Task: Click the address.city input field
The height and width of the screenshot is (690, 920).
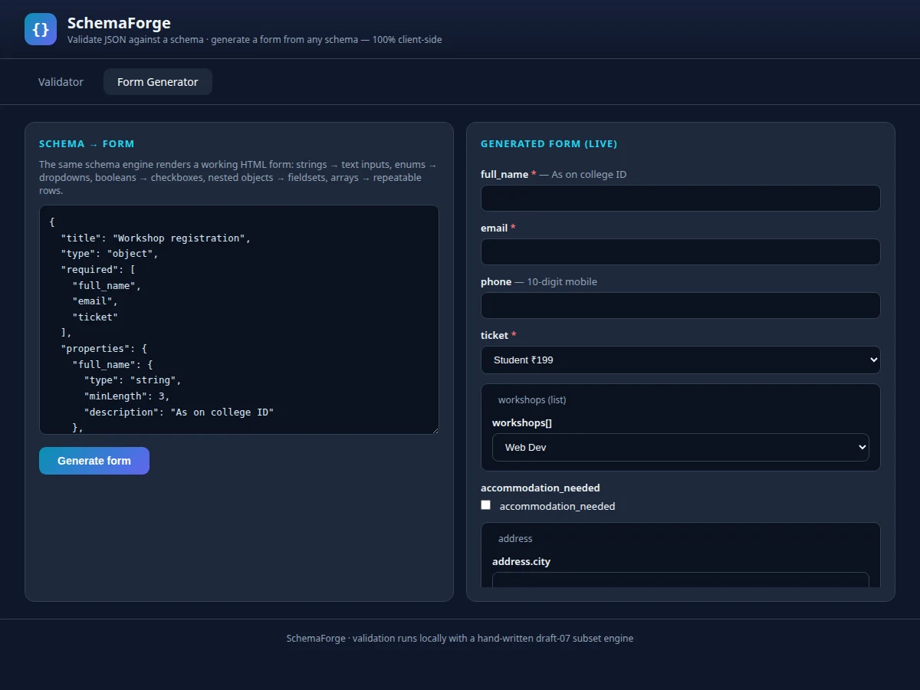Action: [x=681, y=580]
